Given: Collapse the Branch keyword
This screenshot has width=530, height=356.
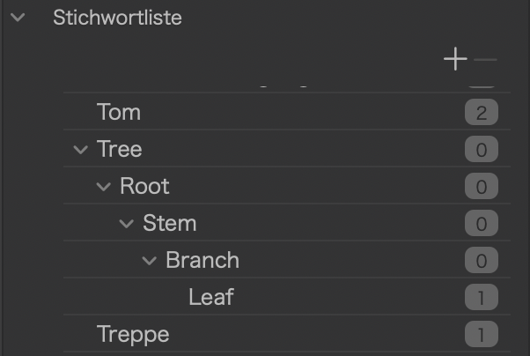Looking at the screenshot, I should (150, 261).
